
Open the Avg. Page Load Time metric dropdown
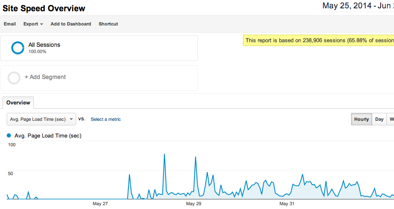pos(41,119)
